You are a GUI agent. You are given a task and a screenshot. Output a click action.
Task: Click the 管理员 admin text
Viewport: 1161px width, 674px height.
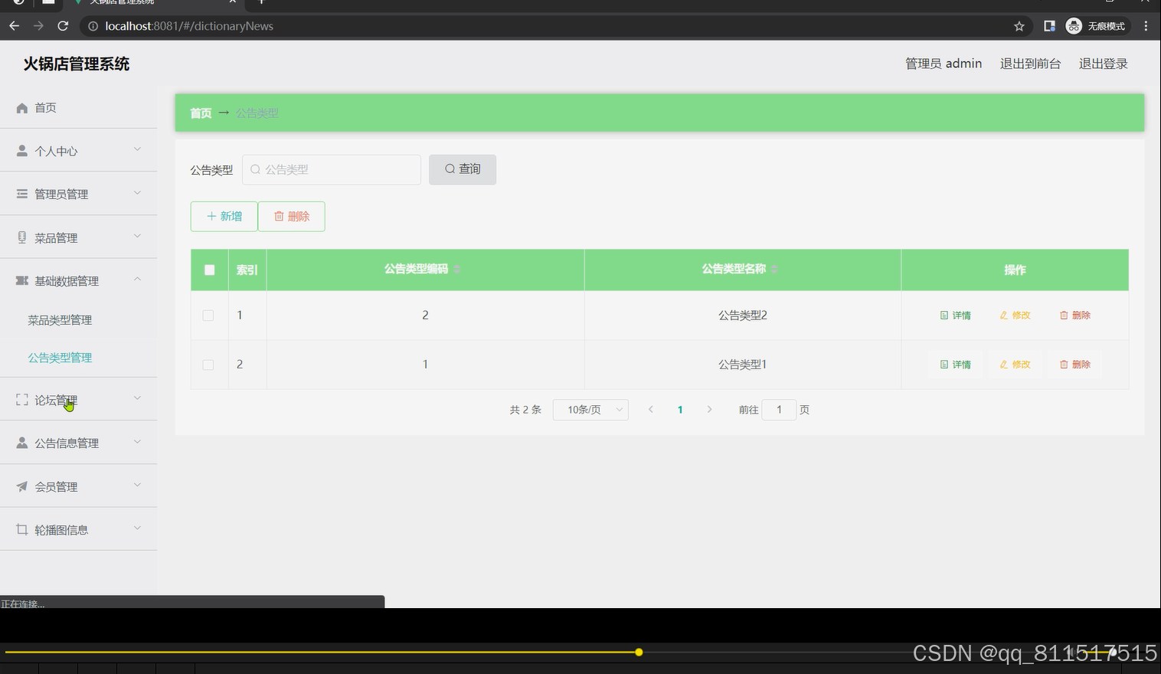tap(944, 64)
